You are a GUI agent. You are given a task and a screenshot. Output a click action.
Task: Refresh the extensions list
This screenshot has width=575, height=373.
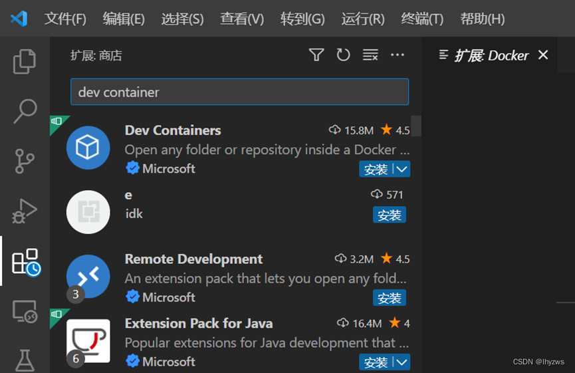click(343, 55)
